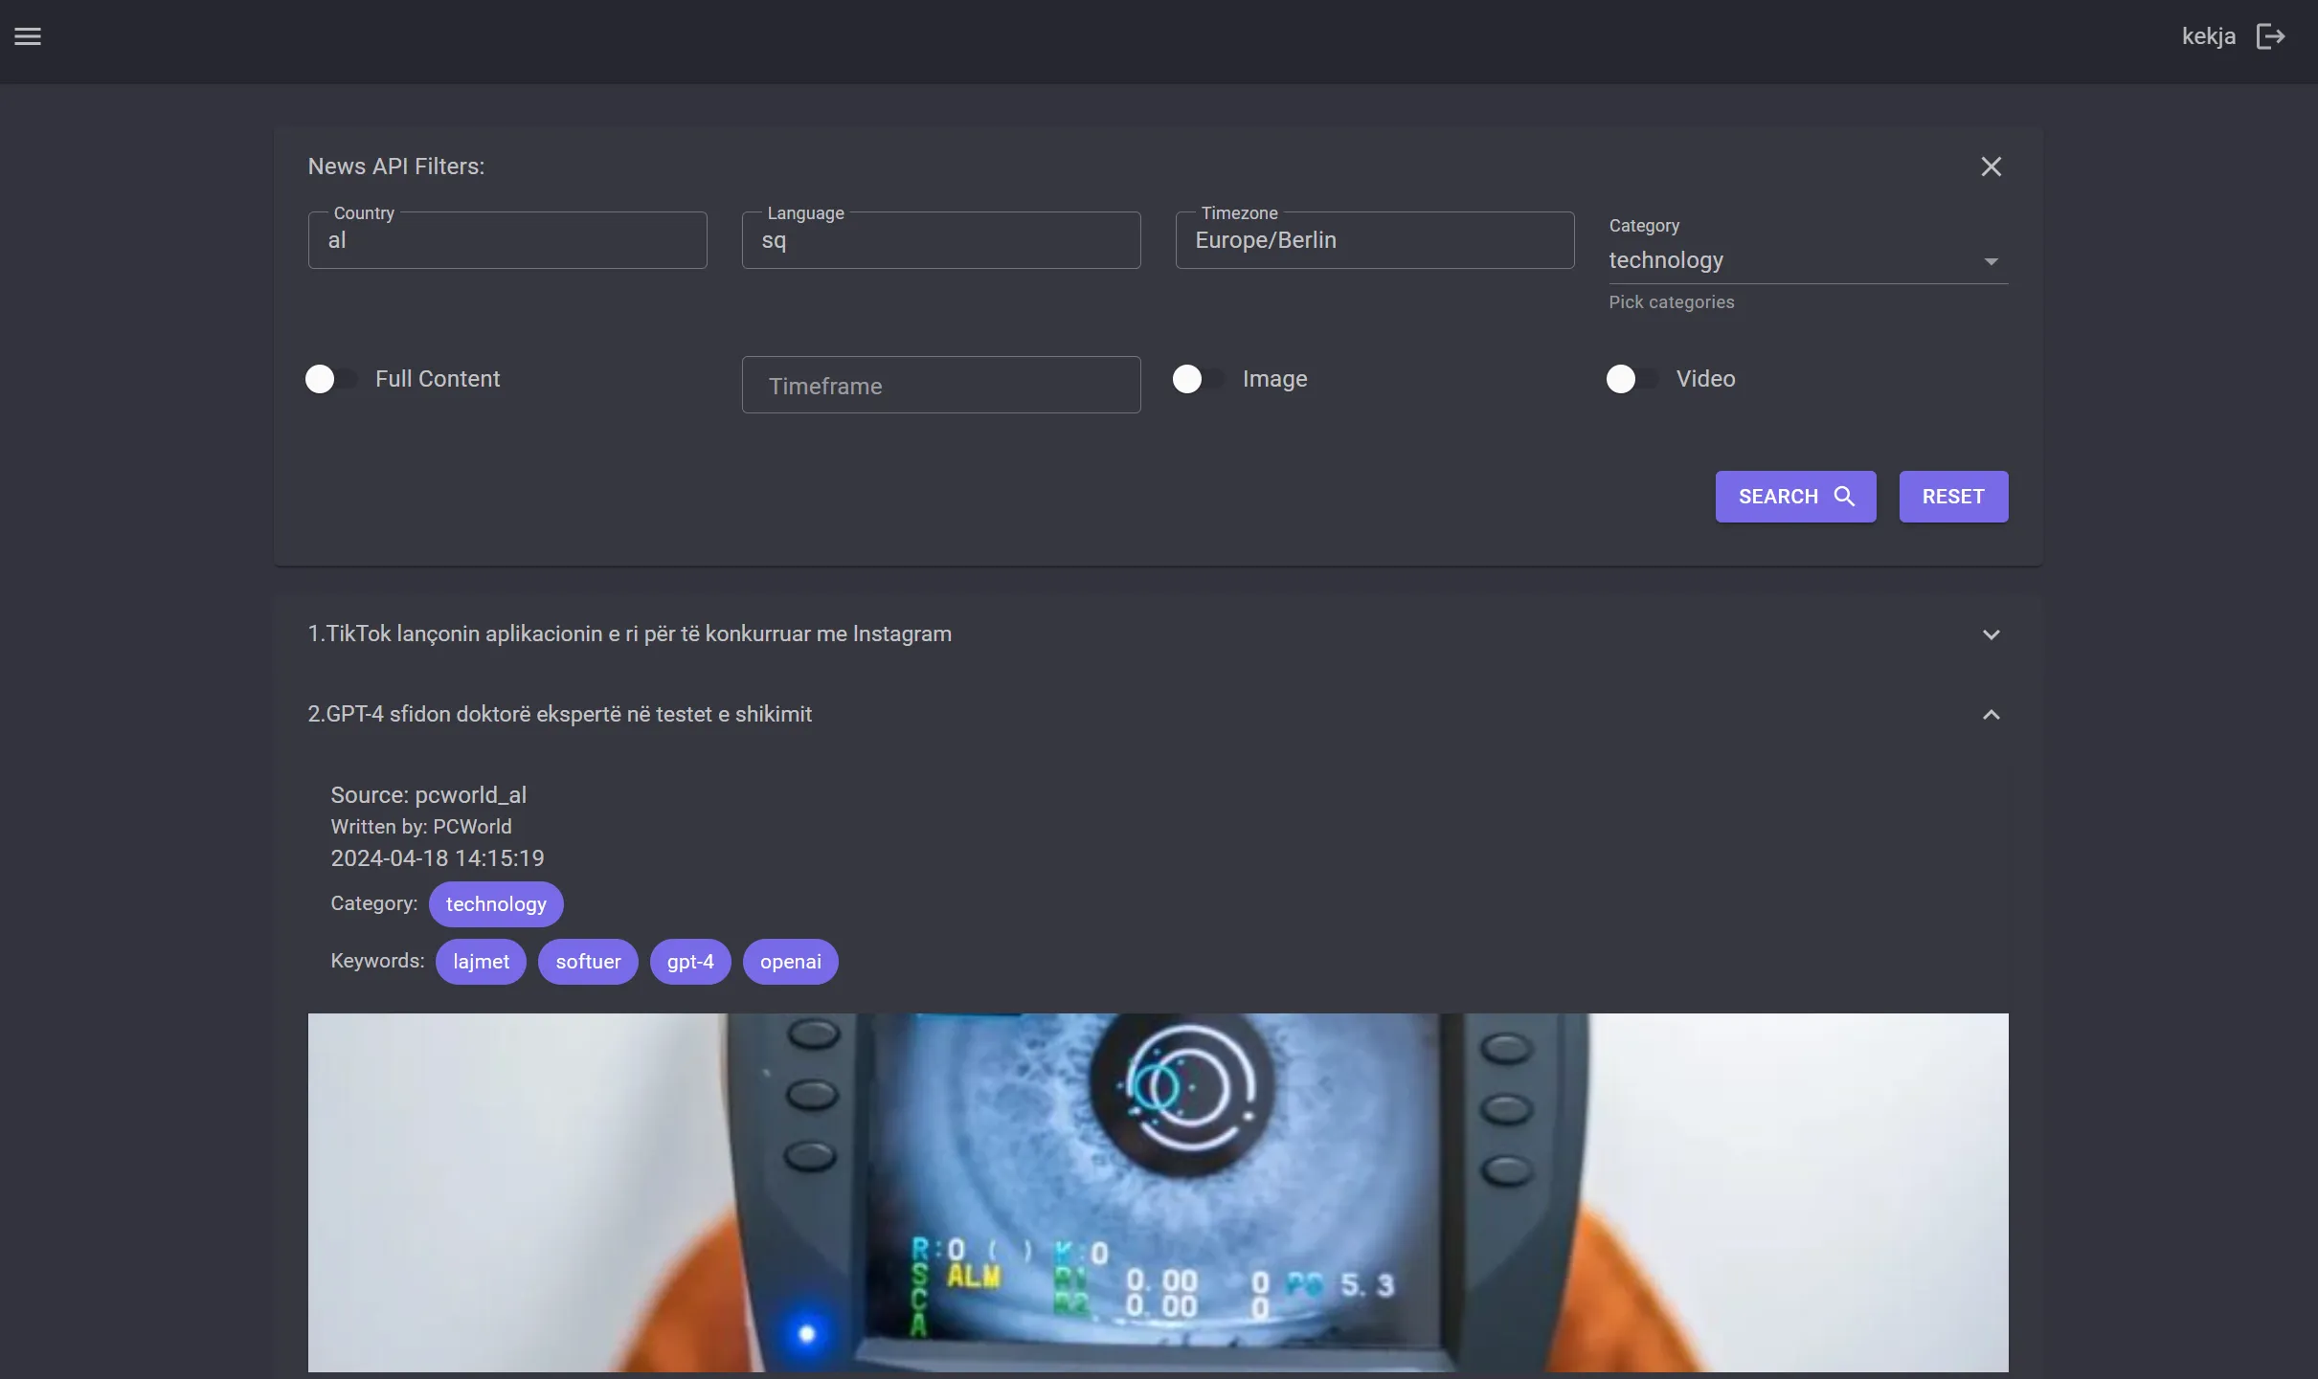Turn on the Image toggle

tap(1190, 379)
